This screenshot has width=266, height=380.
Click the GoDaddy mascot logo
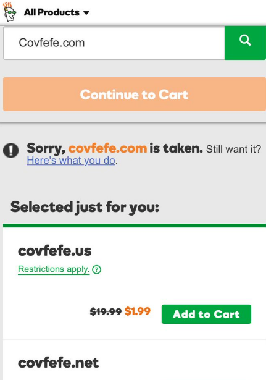click(x=10, y=12)
